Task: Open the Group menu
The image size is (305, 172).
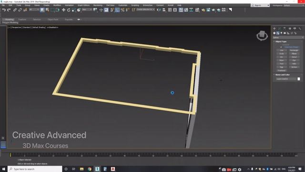Action: click(x=28, y=5)
